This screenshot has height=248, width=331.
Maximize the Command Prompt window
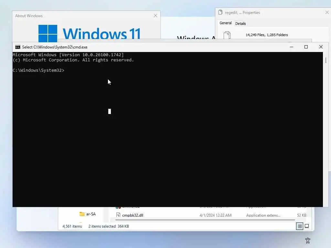(x=306, y=47)
